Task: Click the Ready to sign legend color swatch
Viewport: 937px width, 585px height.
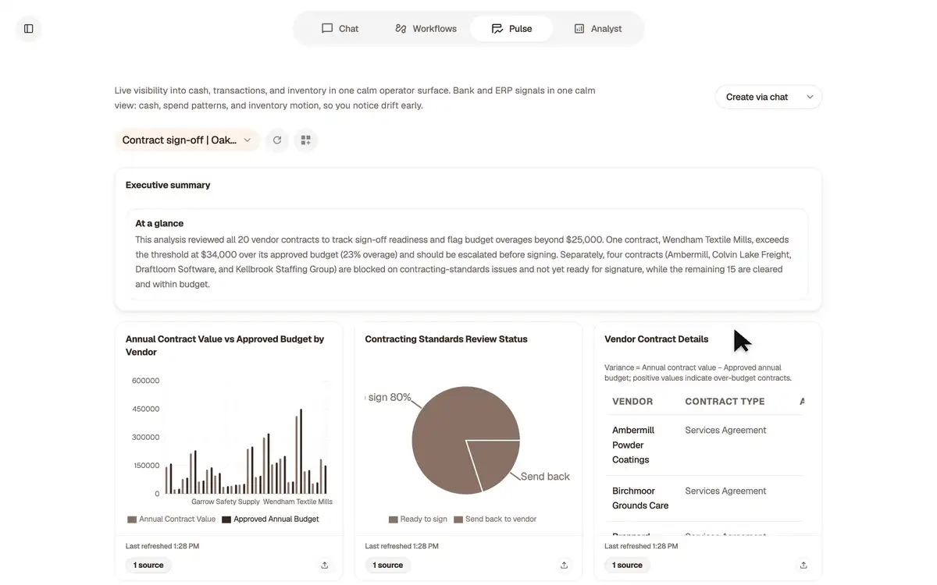Action: (x=394, y=519)
